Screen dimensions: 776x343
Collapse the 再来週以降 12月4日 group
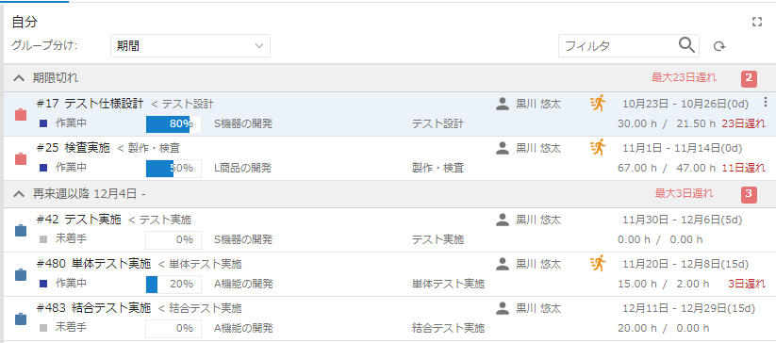click(19, 194)
